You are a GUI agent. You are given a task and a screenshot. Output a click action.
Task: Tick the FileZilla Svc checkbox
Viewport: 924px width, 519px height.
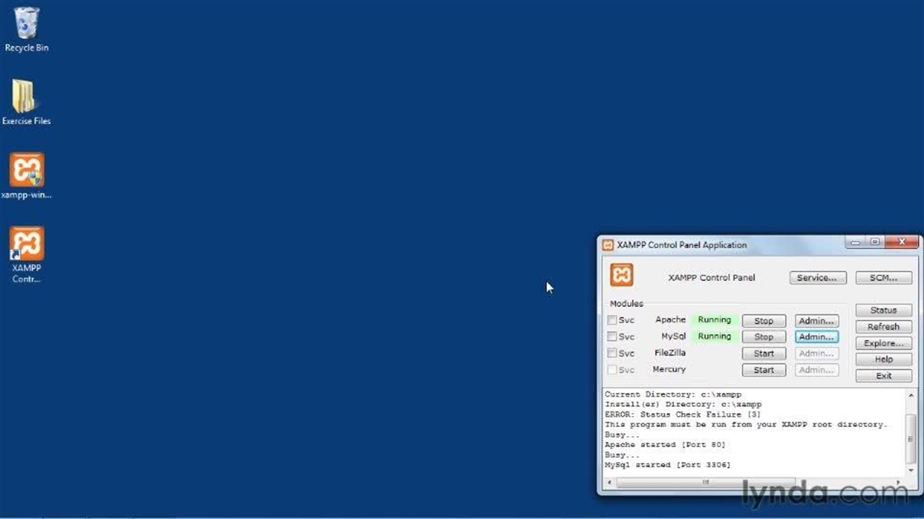pos(612,353)
